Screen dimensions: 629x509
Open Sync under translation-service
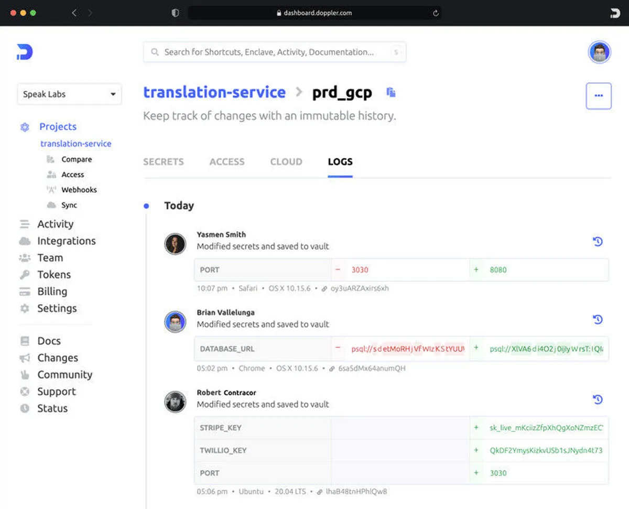click(69, 205)
